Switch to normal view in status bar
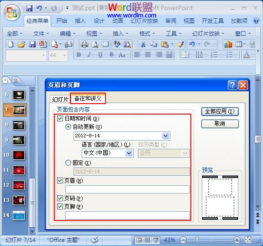This screenshot has height=246, width=263. pyautogui.click(x=139, y=240)
